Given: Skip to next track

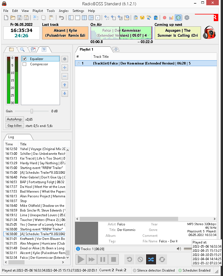Looking at the screenshot, I should (92, 259).
